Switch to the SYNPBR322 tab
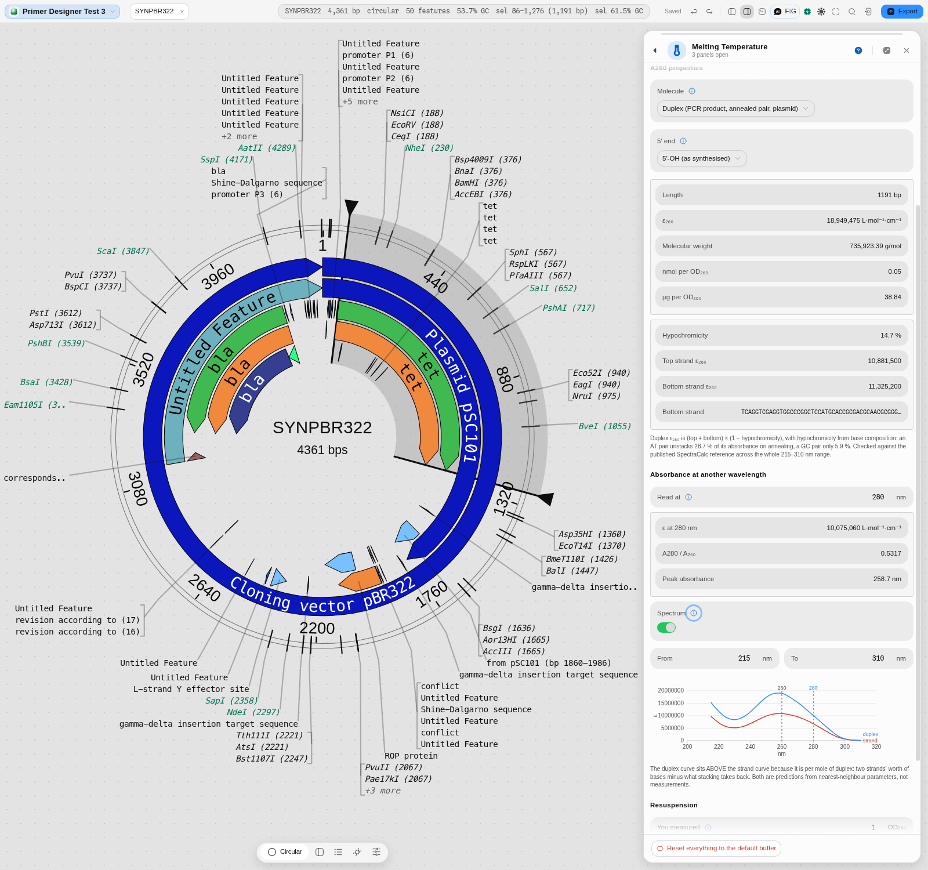Viewport: 928px width, 870px height. [x=154, y=12]
